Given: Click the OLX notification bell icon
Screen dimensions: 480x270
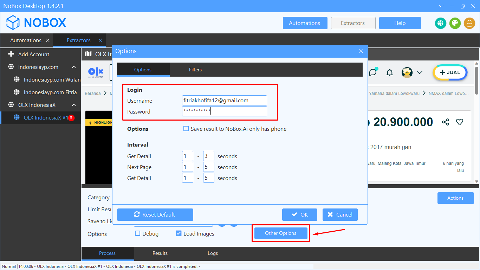Looking at the screenshot, I should pos(390,72).
